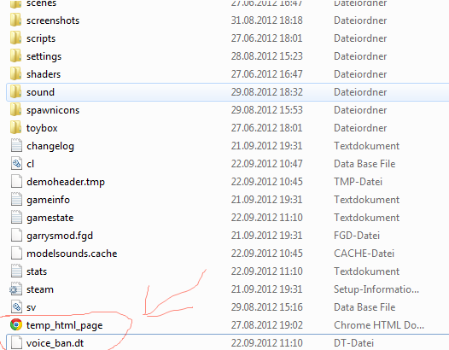449x350 pixels.
Task: Select the voice_ban.dt file
Action: point(55,343)
